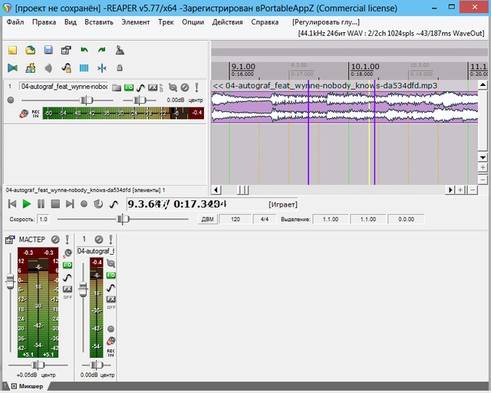
Task: Open track 1 I/O routing button in track panel
Action: 129,88
